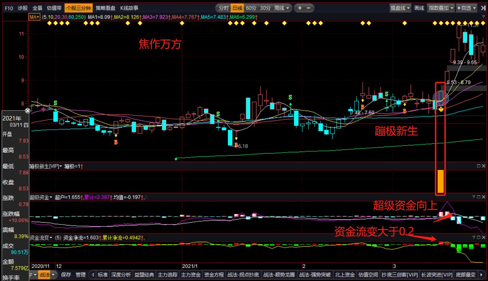Viewport: 488px width, 281px height.
Task: Switch to 分时 intraday view
Action: click(224, 8)
